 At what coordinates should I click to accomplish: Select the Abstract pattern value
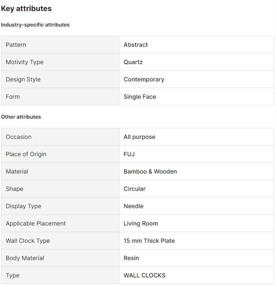click(x=136, y=45)
